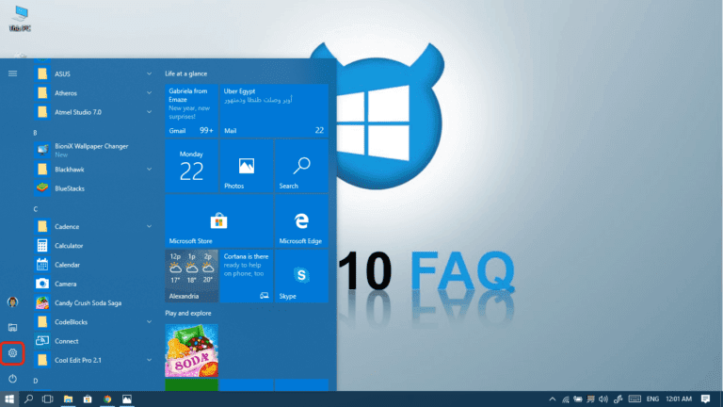The height and width of the screenshot is (407, 723).
Task: Open Action Center notifications icon
Action: (x=705, y=399)
